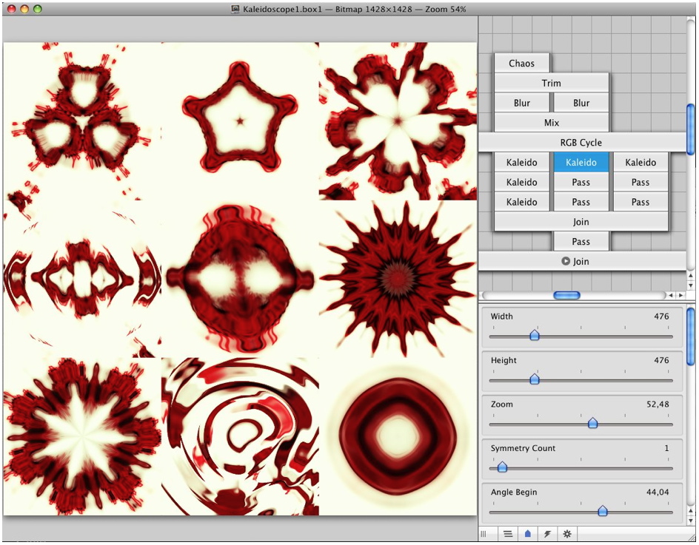Viewport: 699px width, 545px height.
Task: Click the pentagon-shaped kaleidoscope tile at top center
Action: (x=240, y=121)
